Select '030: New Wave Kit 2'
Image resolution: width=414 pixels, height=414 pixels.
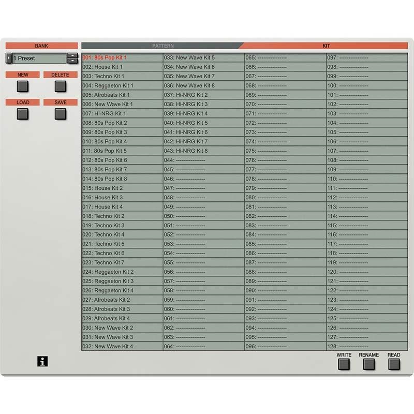pyautogui.click(x=122, y=328)
